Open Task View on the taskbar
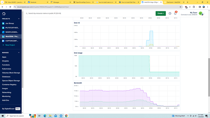Image resolution: width=210 pixels, height=118 pixels. click(39, 116)
